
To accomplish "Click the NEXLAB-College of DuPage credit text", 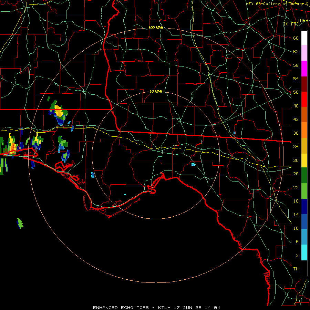I will coord(277,4).
